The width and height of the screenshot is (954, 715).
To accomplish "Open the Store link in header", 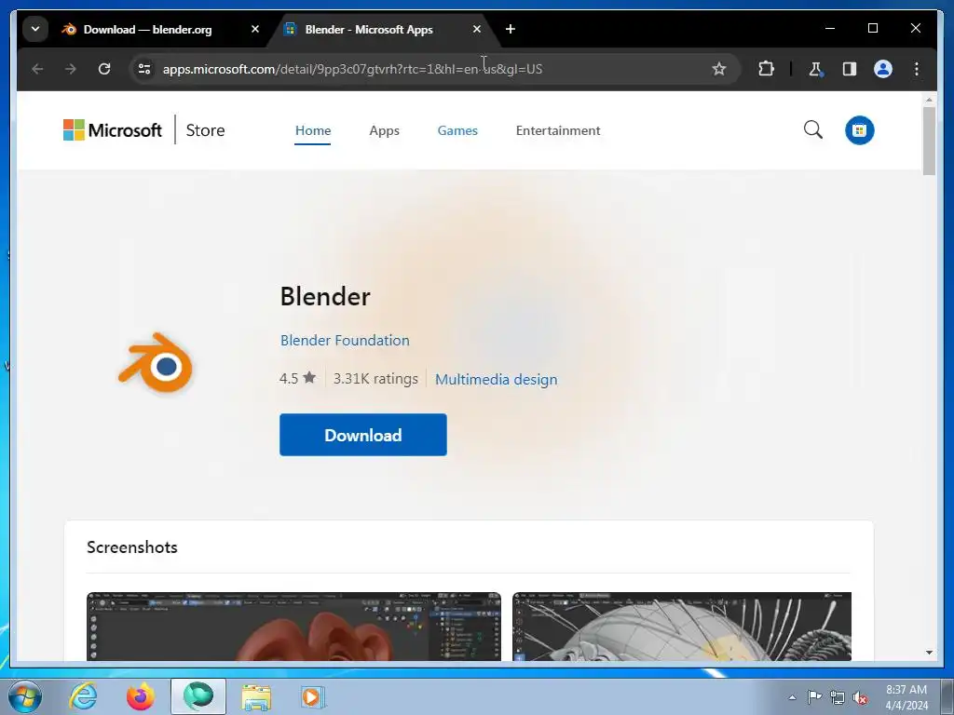I will tap(205, 130).
